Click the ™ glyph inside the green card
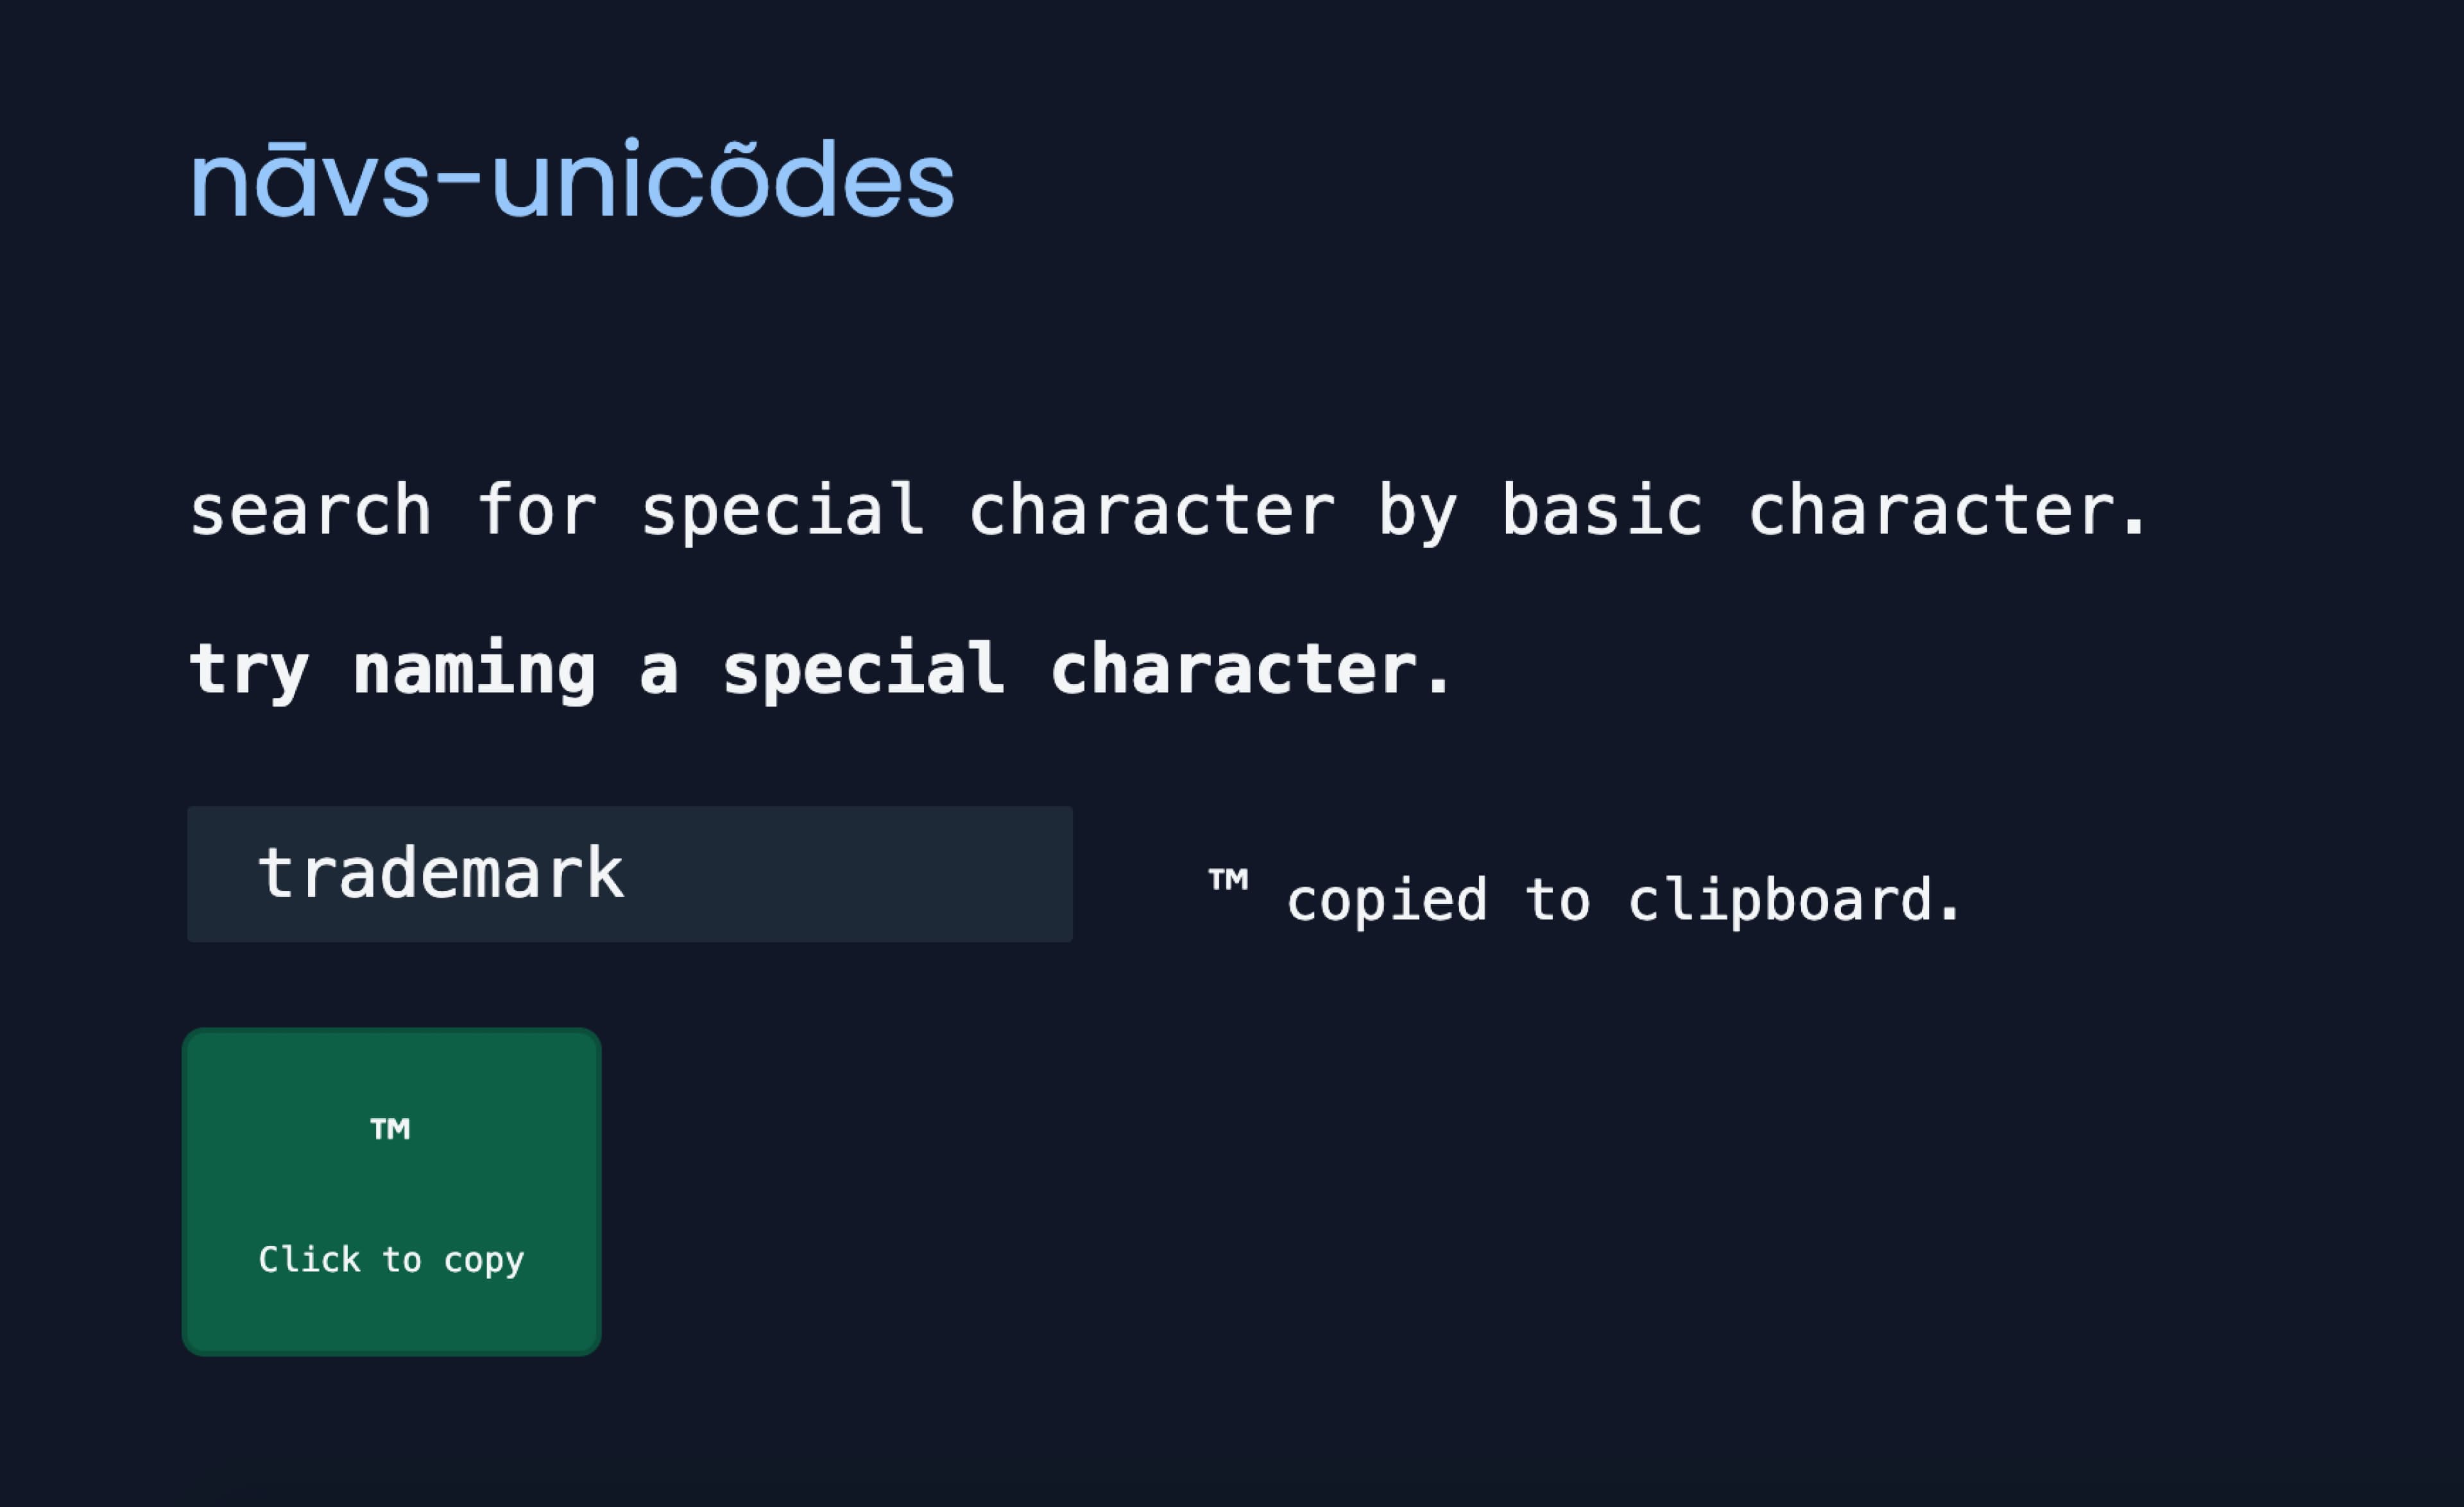 tap(390, 1129)
